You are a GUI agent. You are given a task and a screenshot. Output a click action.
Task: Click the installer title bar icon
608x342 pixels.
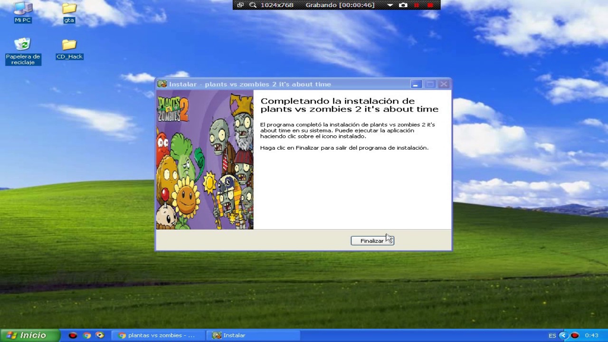pyautogui.click(x=162, y=84)
